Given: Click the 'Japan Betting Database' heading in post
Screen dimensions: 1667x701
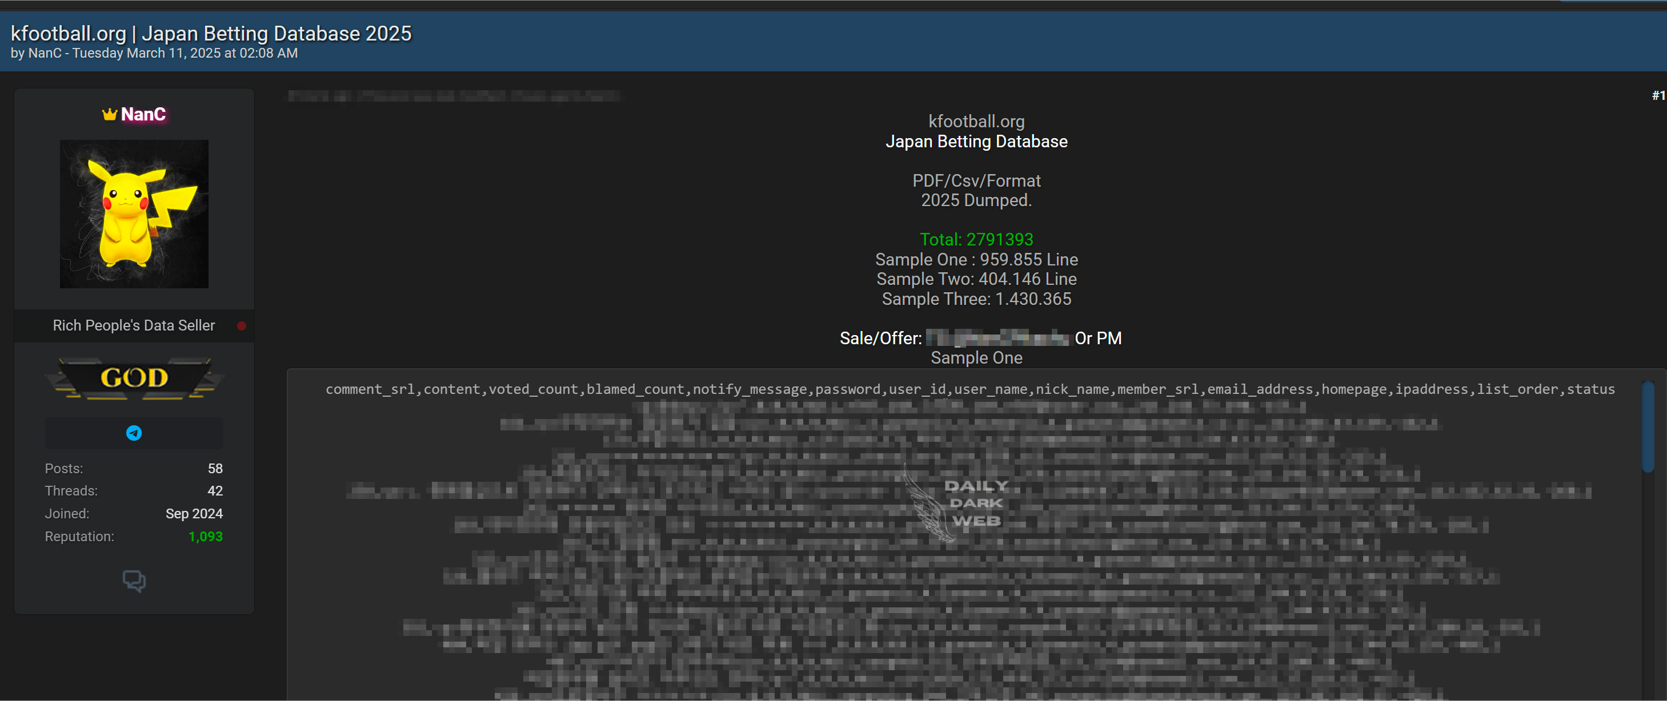Looking at the screenshot, I should [976, 142].
